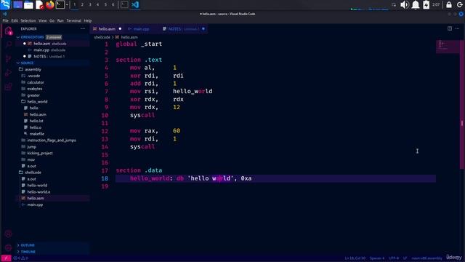This screenshot has height=262, width=465.
Task: Click the battery power icon in panel
Action: (426, 5)
